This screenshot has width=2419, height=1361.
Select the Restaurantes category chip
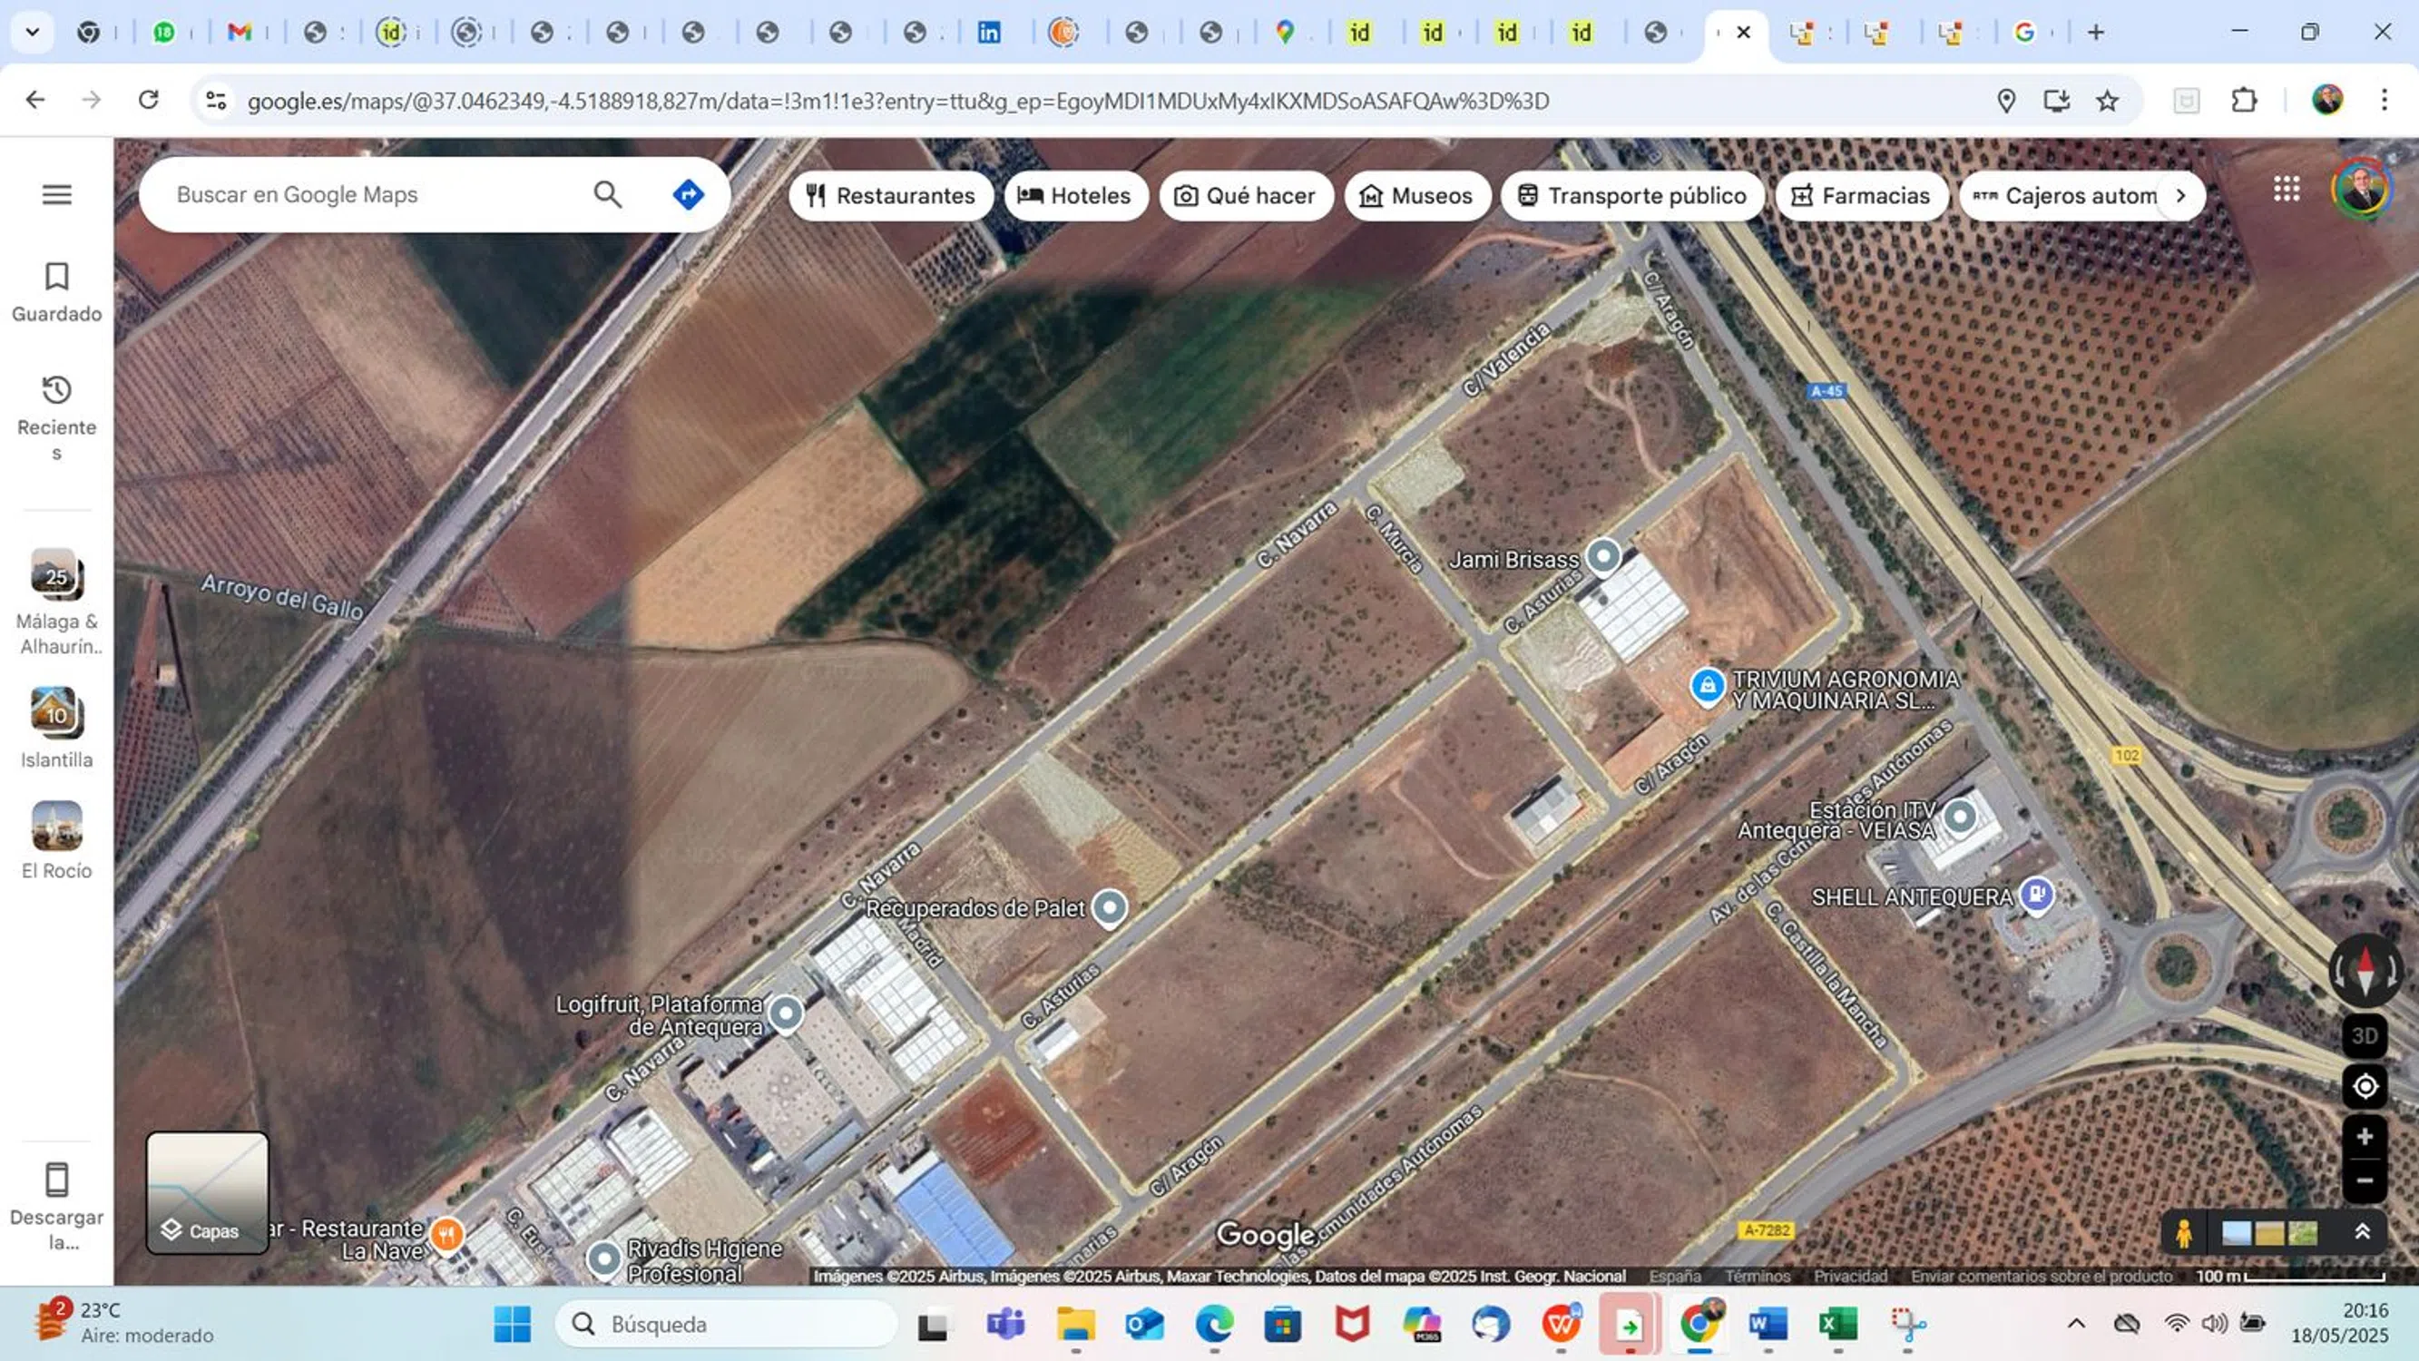tap(891, 195)
